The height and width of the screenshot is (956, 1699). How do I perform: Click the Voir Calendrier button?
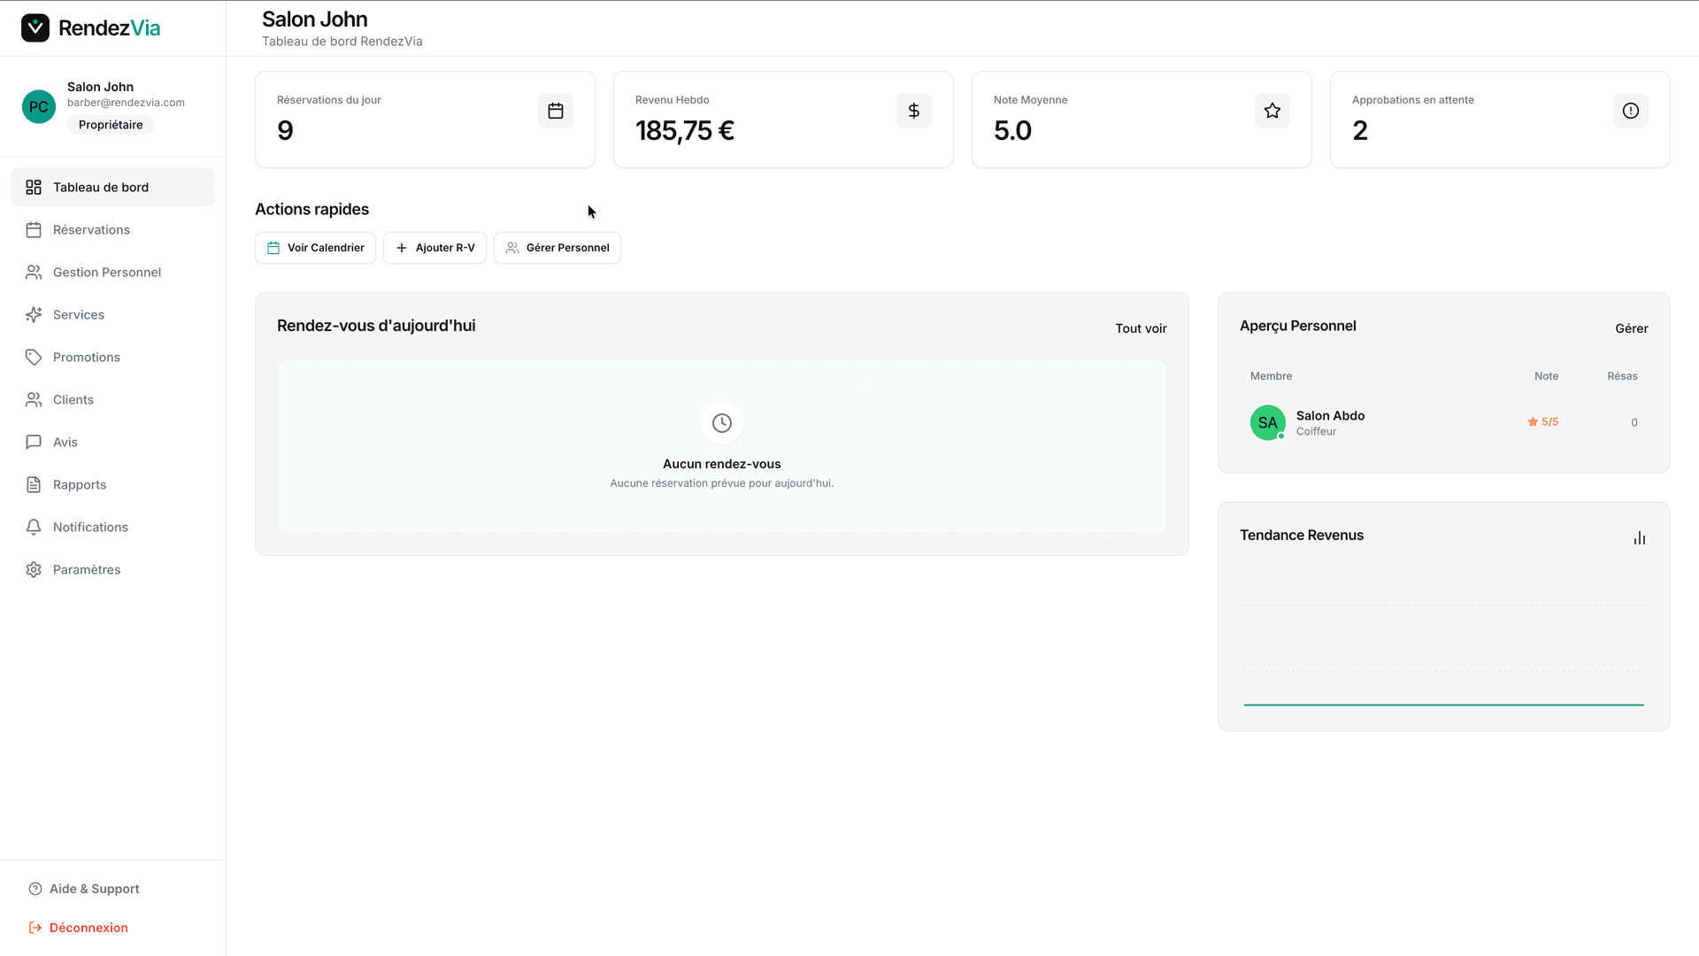click(315, 248)
